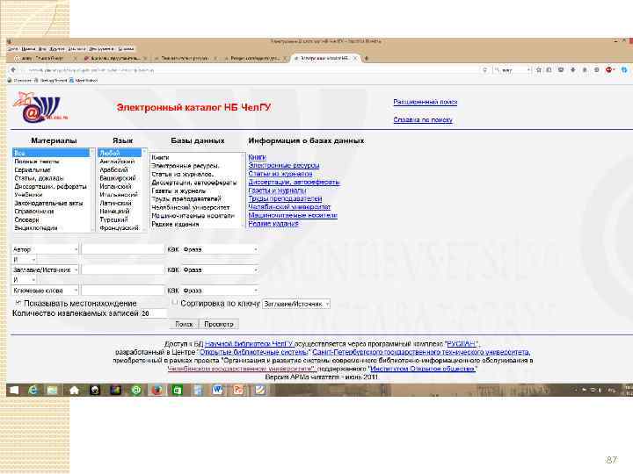Open the Файл menu
The image size is (633, 474).
pos(12,49)
